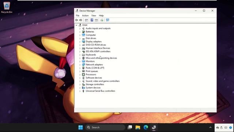The height and width of the screenshot is (132, 234).
Task: Open Task View on taskbar
Action: [130, 127]
